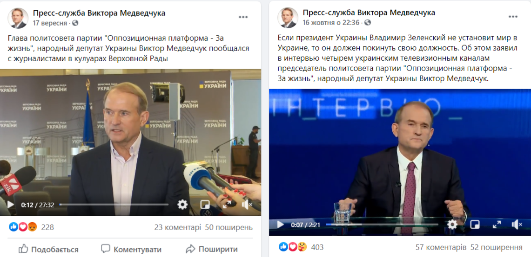Enable picture-in-picture on right video
Screen dimensions: 531x257
[x=475, y=225]
